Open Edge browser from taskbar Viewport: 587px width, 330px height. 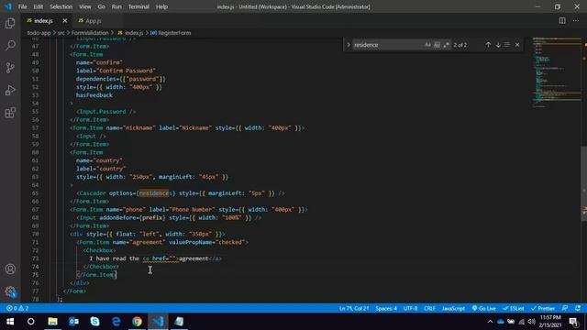coord(116,322)
